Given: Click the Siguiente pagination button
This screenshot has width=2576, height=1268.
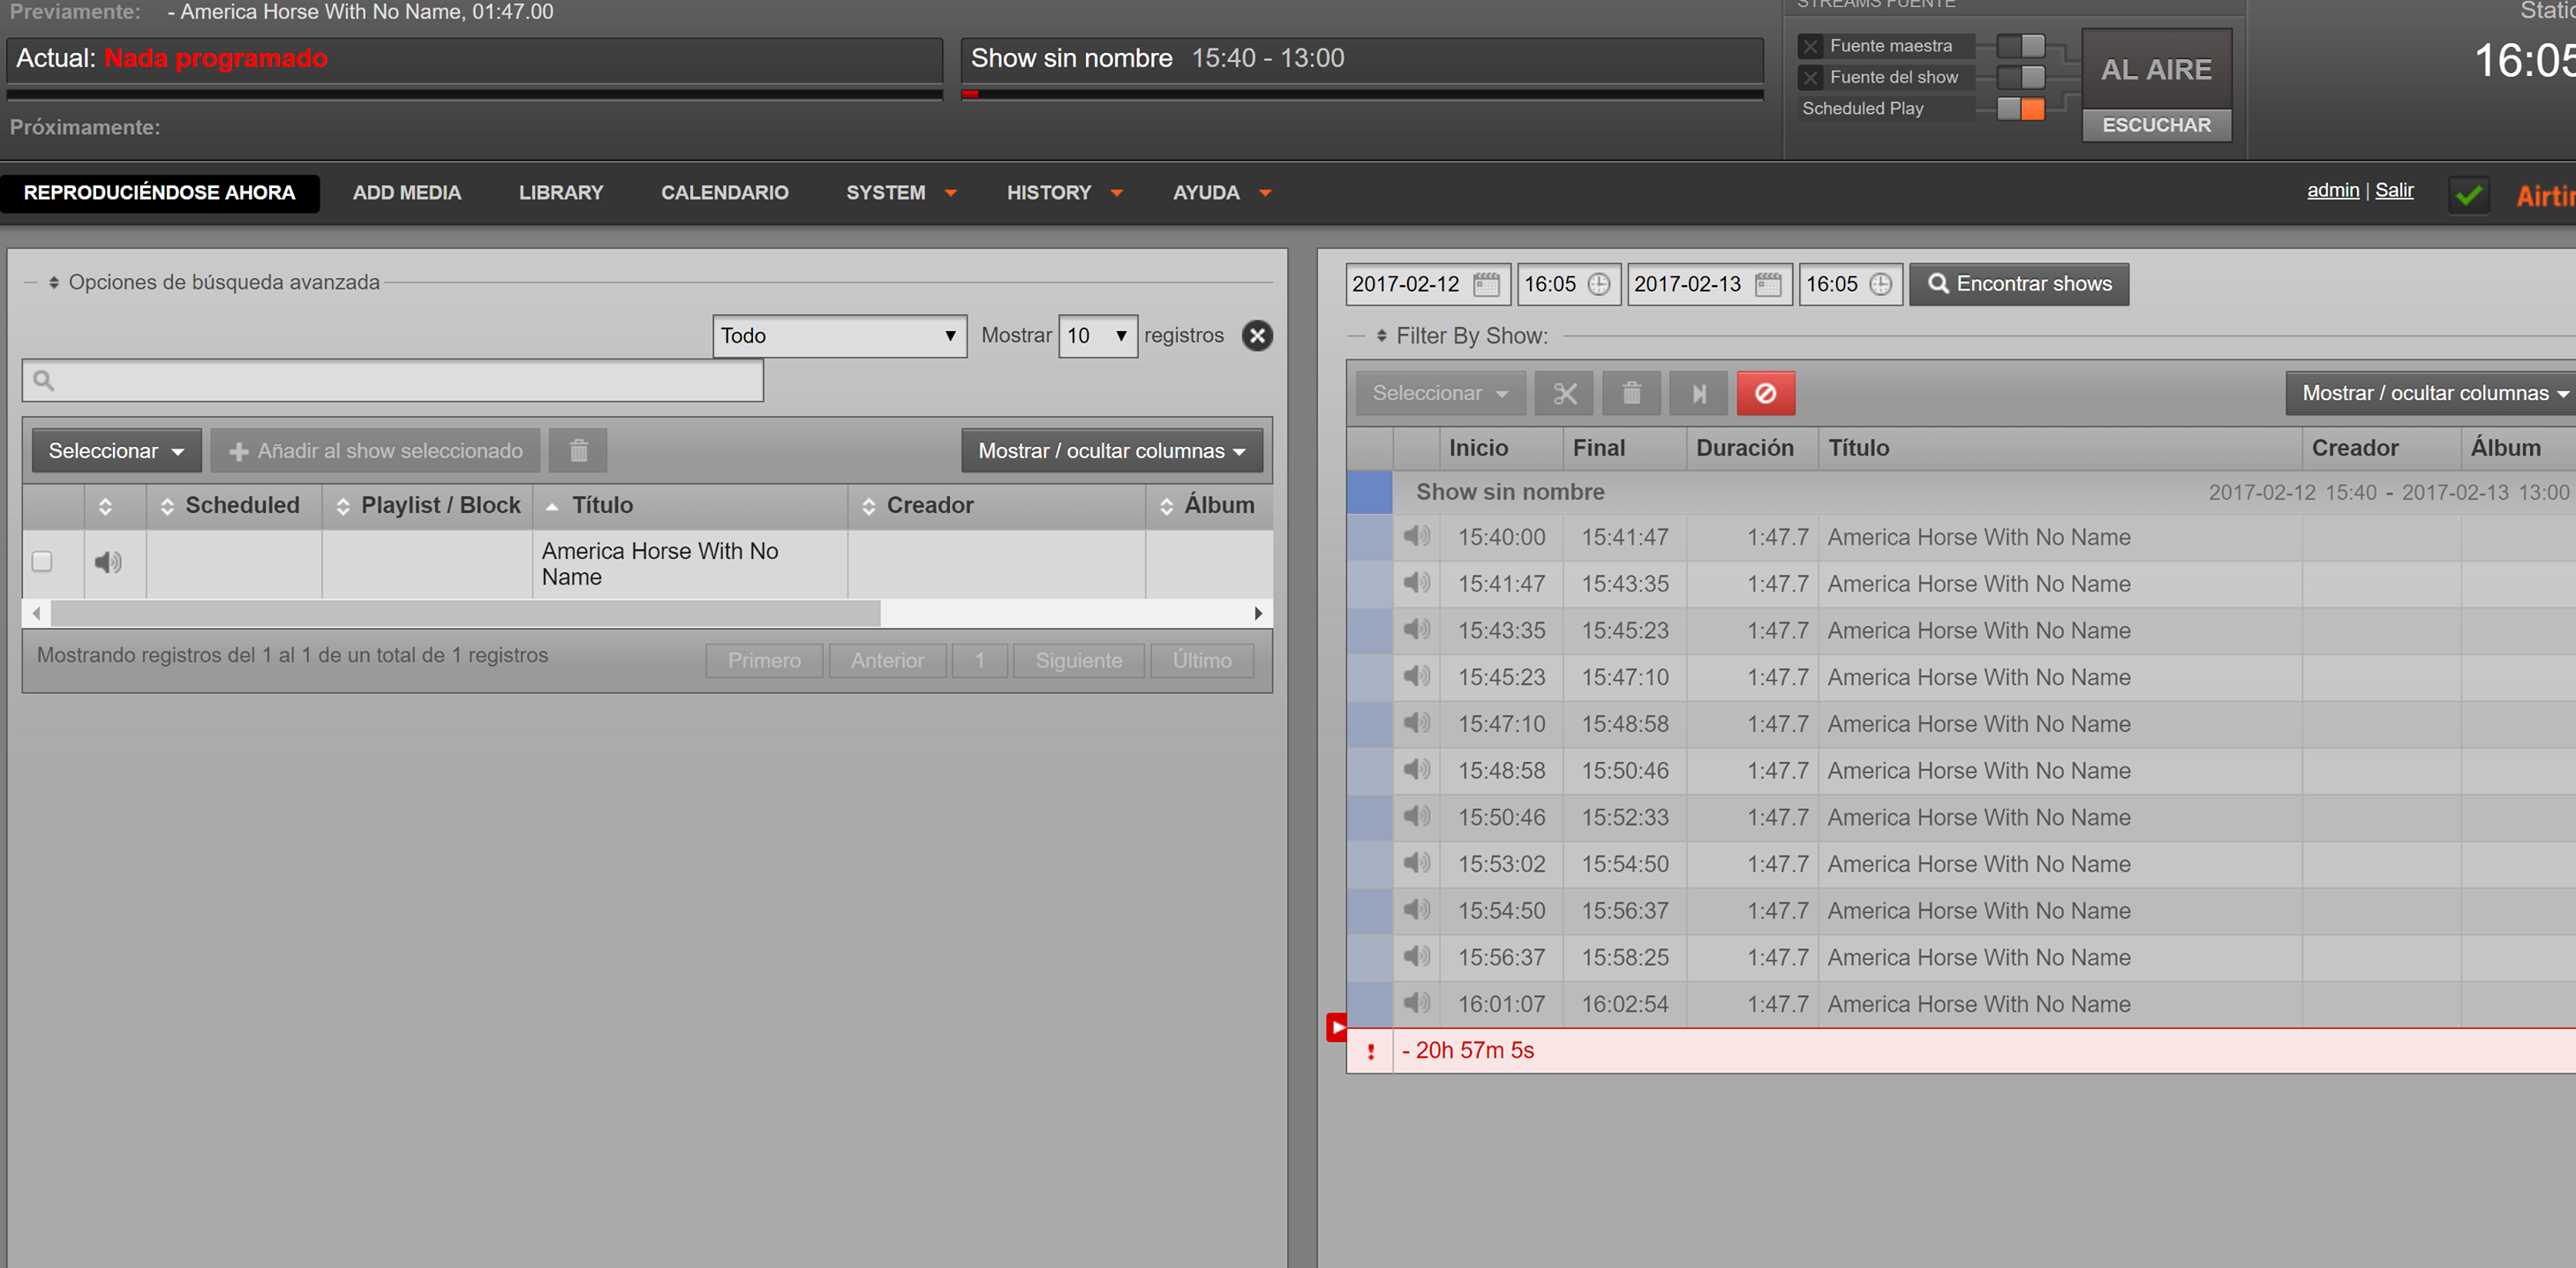Looking at the screenshot, I should click(1078, 660).
